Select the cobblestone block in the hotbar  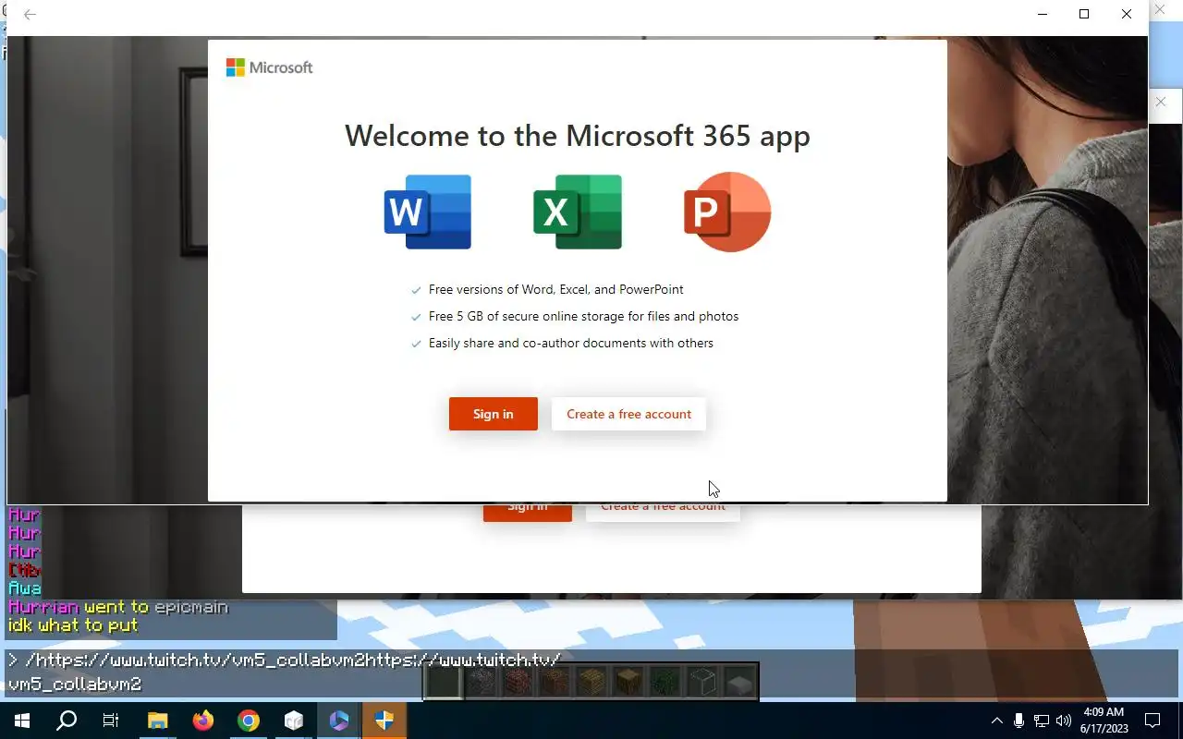[x=480, y=682]
